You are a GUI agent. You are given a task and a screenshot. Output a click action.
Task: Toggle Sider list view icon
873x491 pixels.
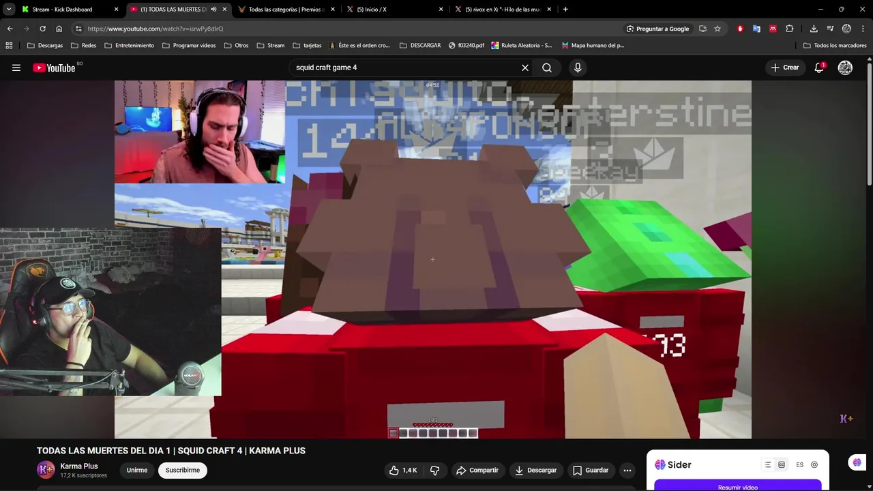pos(767,464)
